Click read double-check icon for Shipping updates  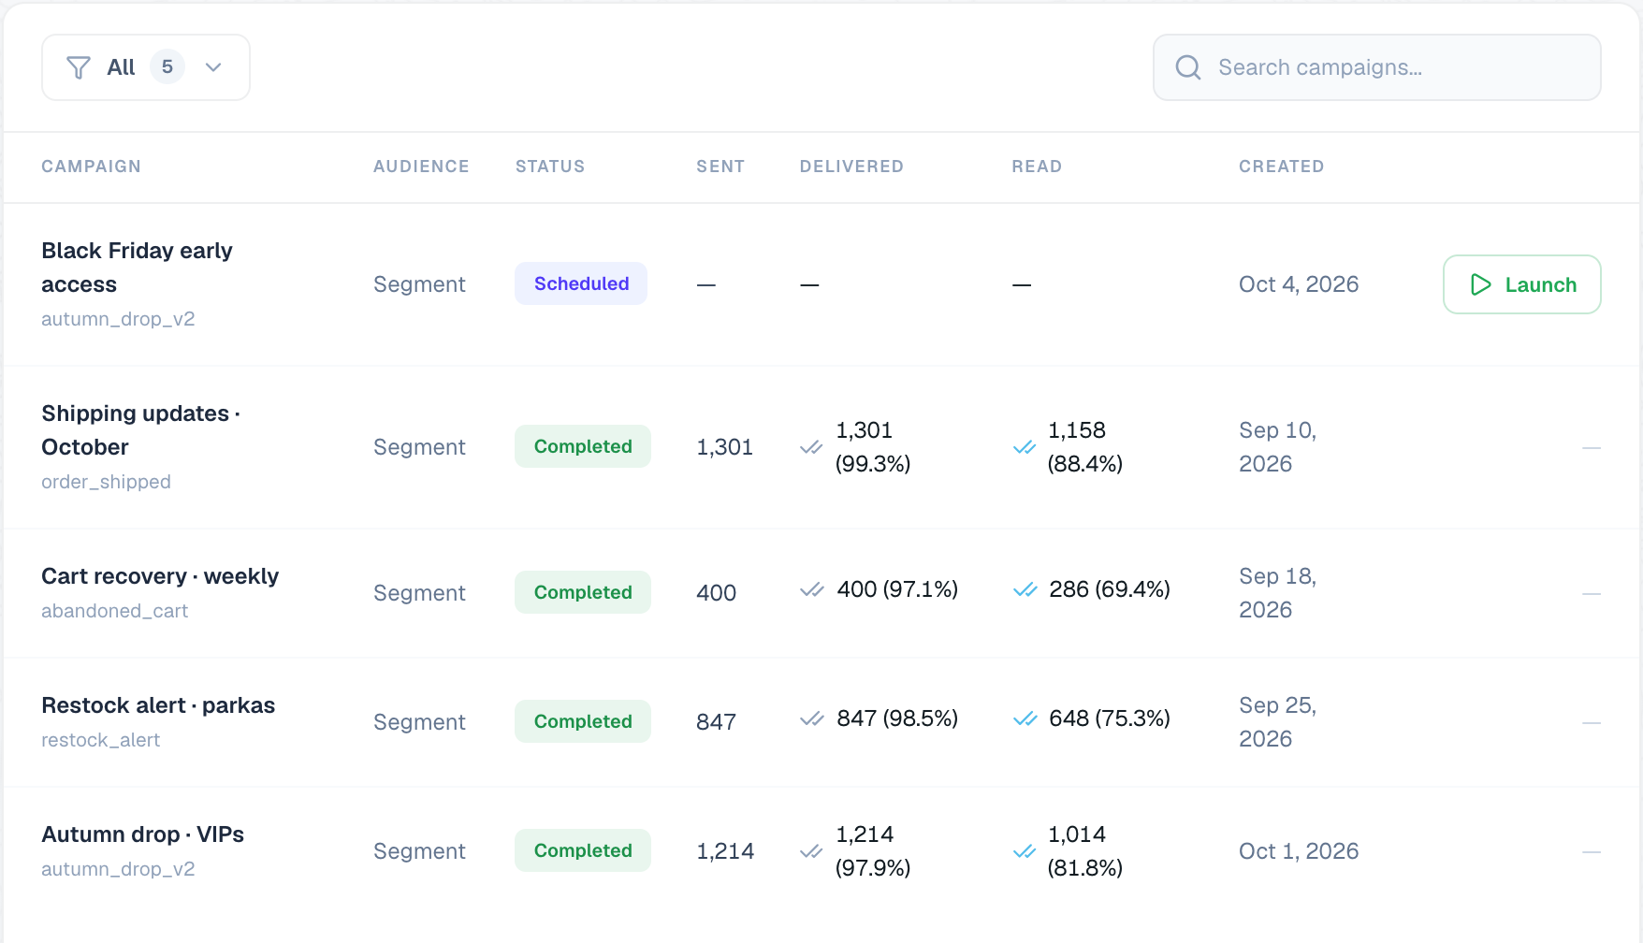(1025, 447)
